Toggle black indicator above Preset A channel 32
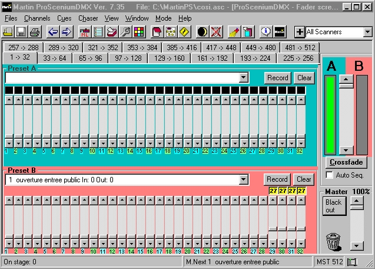 point(301,90)
